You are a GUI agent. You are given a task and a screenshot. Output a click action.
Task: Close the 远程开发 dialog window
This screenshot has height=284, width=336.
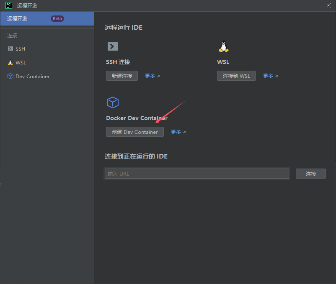(329, 5)
